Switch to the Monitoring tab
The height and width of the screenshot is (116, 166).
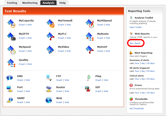(30, 3)
